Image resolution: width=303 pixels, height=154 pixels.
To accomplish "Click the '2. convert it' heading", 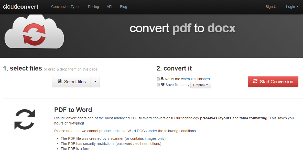I will (x=174, y=68).
